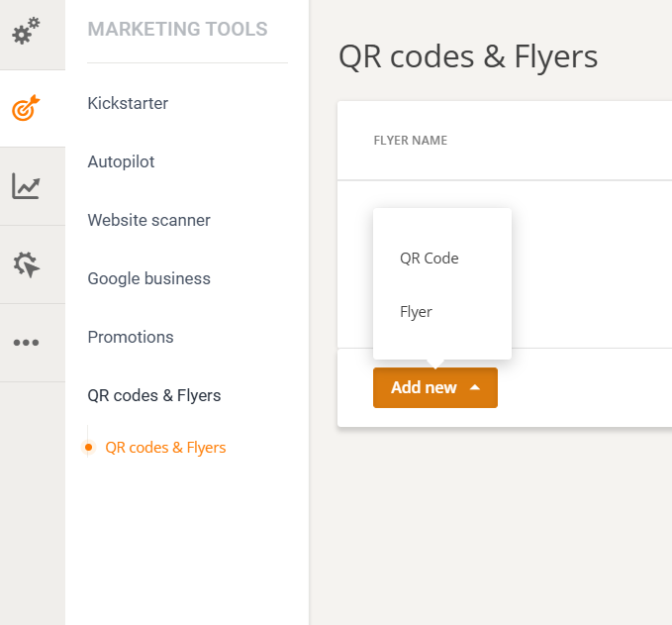Screen dimensions: 672x625
Task: Click the QR codes & Flyers page title
Action: click(x=468, y=56)
